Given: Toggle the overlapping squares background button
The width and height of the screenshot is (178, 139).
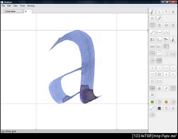Looking at the screenshot, I should coord(173,88).
